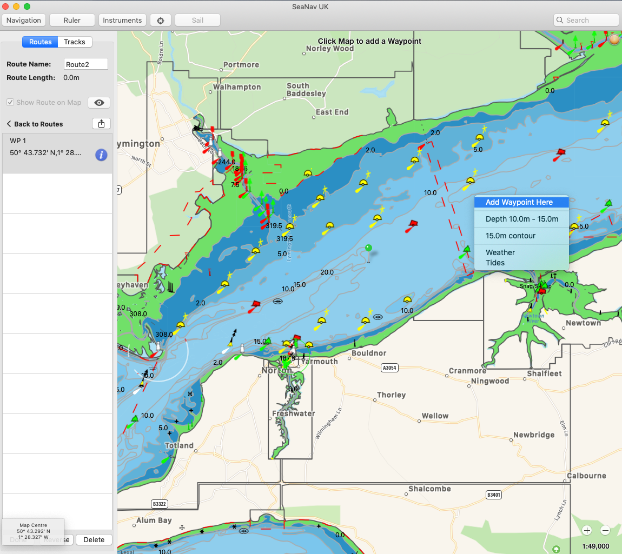Screen dimensions: 622x554
Task: Select the 15.0m contour menu entry
Action: pos(521,236)
